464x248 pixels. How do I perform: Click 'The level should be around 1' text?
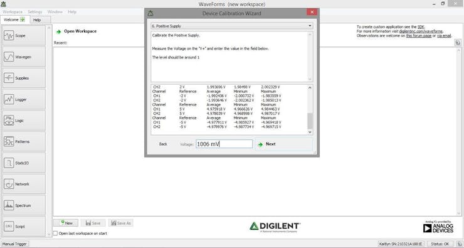[176, 58]
